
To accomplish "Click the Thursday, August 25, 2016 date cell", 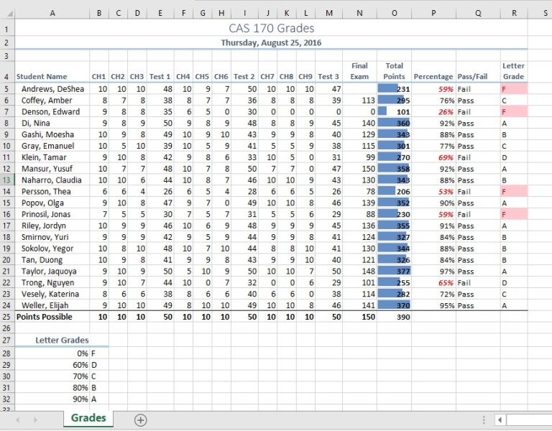I will pyautogui.click(x=271, y=43).
